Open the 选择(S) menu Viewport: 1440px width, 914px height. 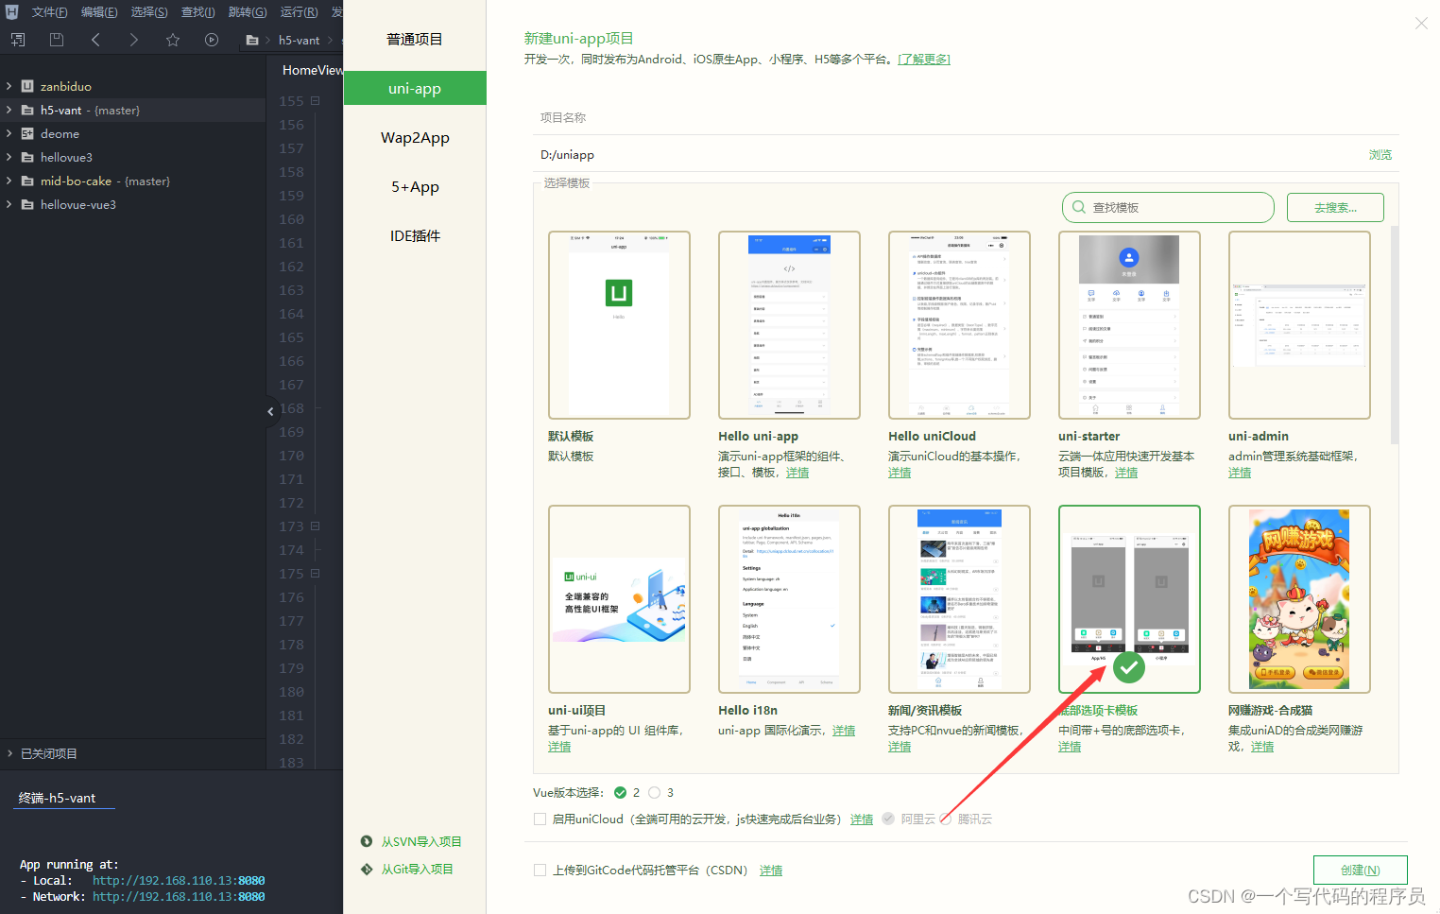click(149, 12)
